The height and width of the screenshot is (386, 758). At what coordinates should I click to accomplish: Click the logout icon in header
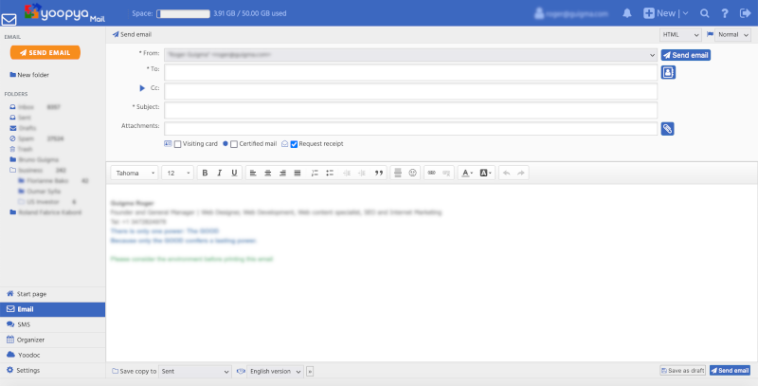(x=745, y=13)
